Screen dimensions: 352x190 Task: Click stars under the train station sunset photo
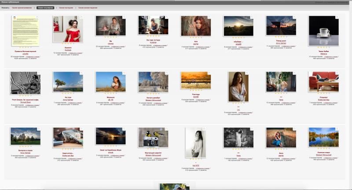(x=281, y=37)
